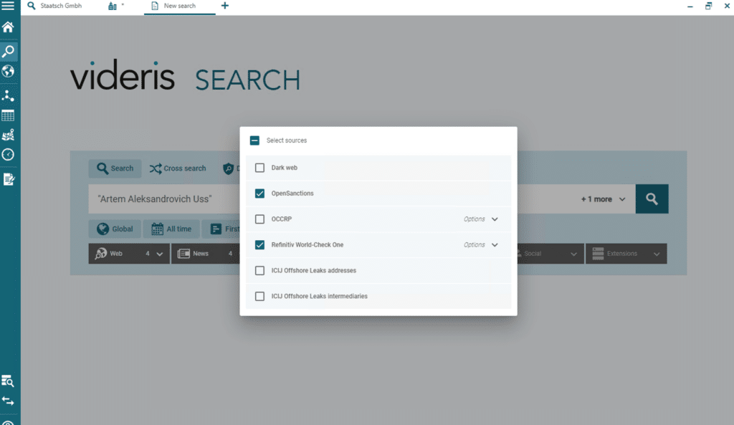
Task: Open the globe icon in sidebar
Action: pyautogui.click(x=8, y=71)
